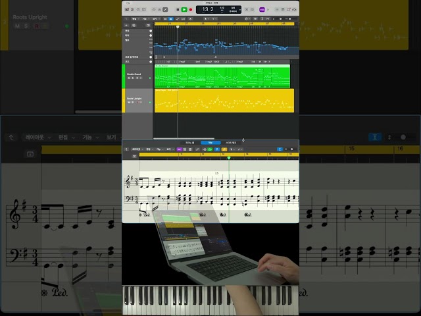
Task: Open the List Editors icon at top right
Action: tap(277, 10)
